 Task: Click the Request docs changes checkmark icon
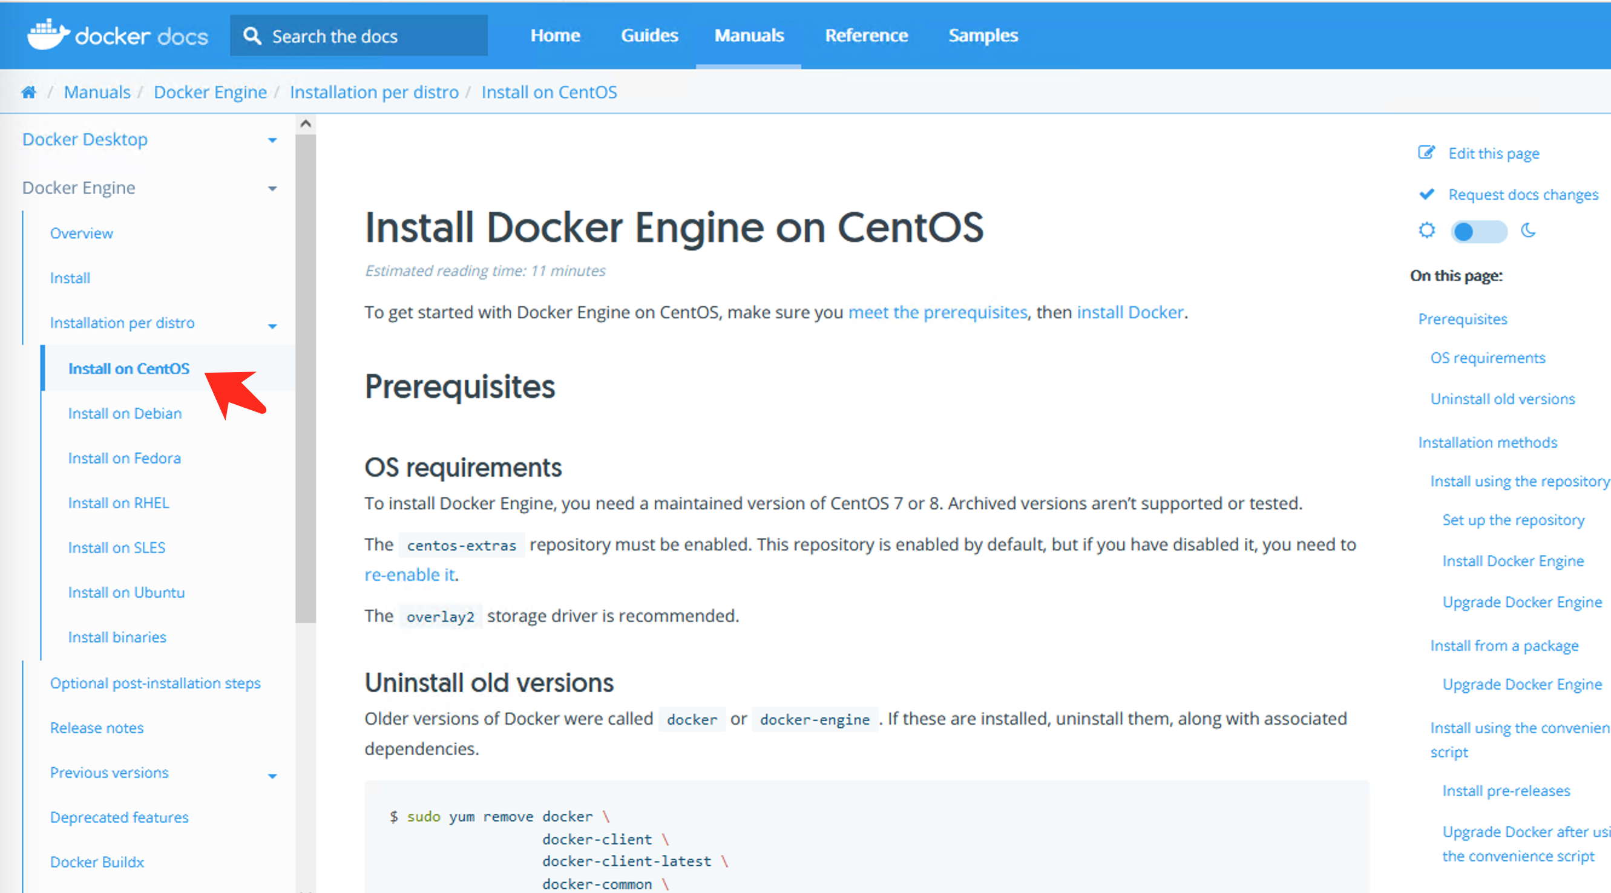[x=1426, y=194]
